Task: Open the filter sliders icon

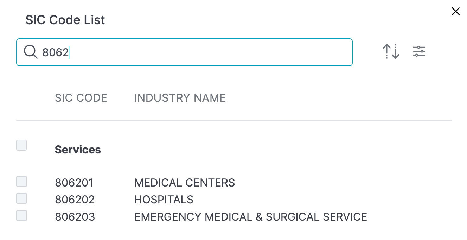Action: (x=419, y=52)
